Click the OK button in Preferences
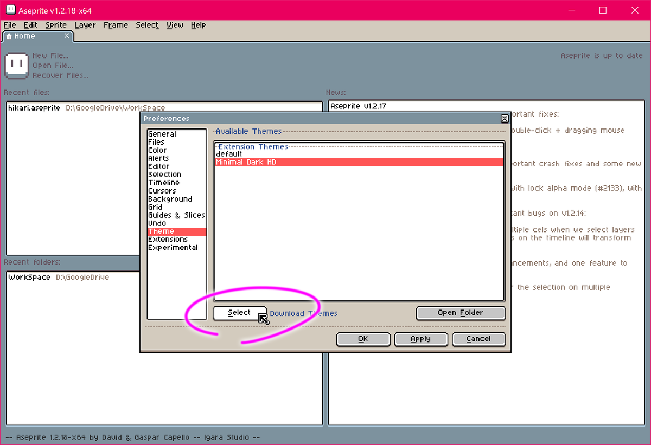This screenshot has height=445, width=651. coord(363,339)
